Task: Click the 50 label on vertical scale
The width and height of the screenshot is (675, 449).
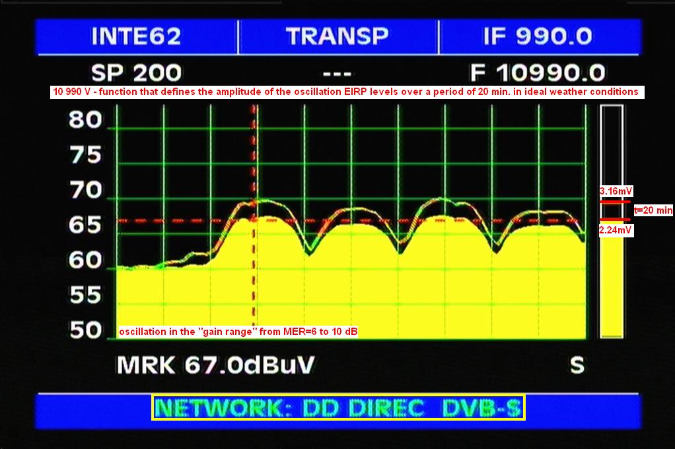Action: [x=85, y=330]
